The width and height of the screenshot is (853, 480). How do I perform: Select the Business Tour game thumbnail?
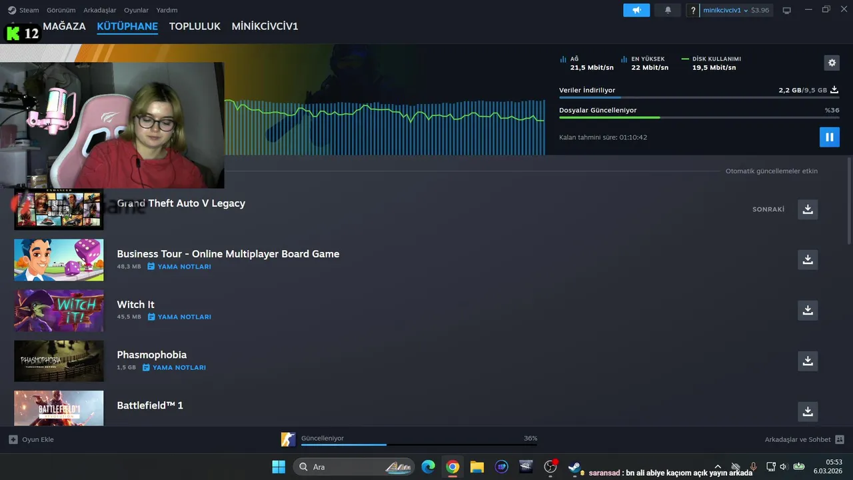pyautogui.click(x=59, y=260)
